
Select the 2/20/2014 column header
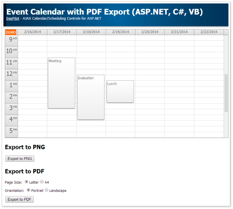[150, 32]
